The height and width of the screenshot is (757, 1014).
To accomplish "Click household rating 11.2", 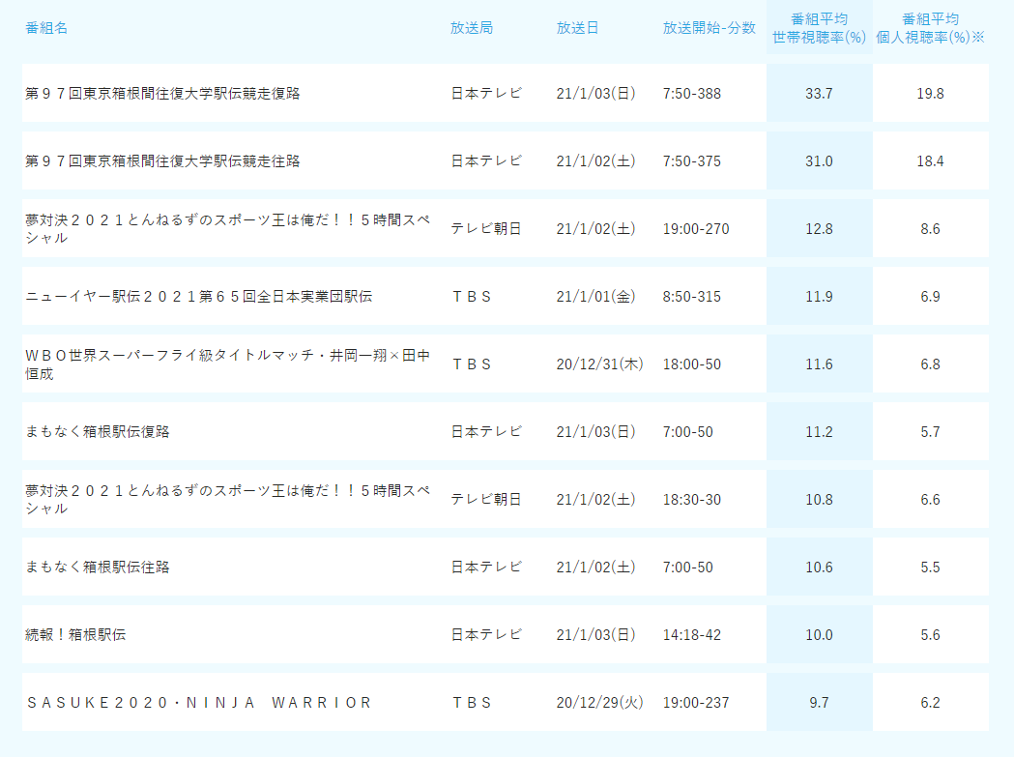I will click(819, 431).
